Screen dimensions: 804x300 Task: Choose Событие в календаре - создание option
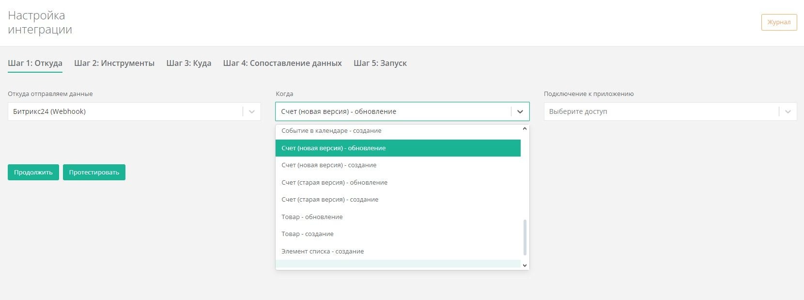coord(331,131)
